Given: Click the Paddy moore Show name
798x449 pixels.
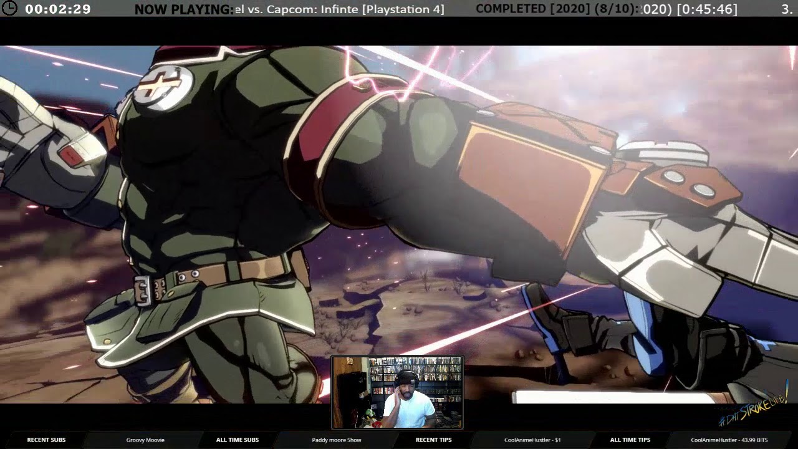Looking at the screenshot, I should click(337, 440).
